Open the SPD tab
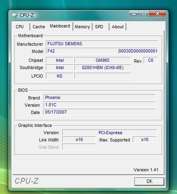Image resolution: width=177 pixels, height=194 pixels. coord(101,27)
